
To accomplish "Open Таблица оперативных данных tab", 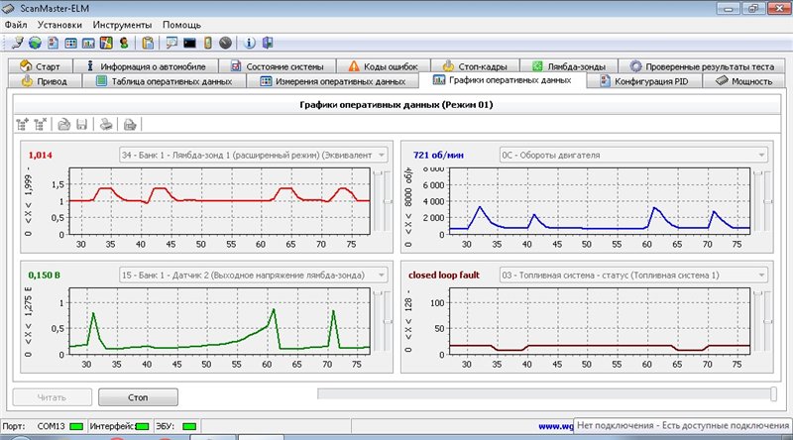I will pos(165,81).
